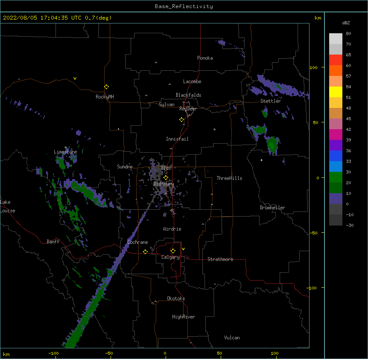Click the Olds town label

[x=166, y=168]
